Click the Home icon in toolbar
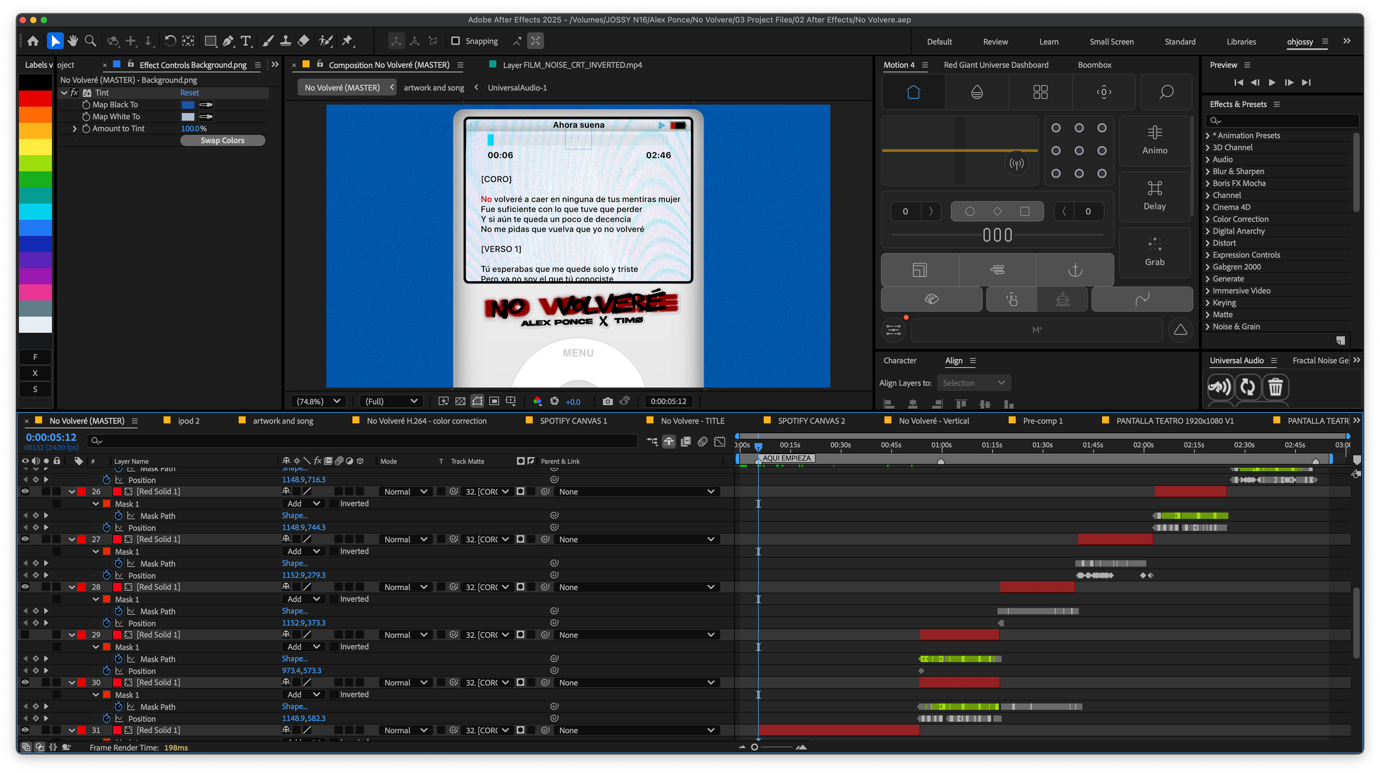 pyautogui.click(x=33, y=41)
